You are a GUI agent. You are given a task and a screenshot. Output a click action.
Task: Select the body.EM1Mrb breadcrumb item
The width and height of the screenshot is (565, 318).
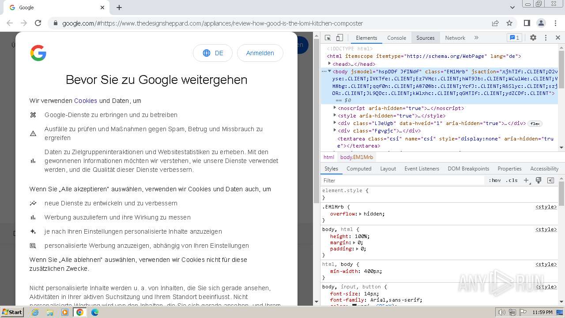pos(357,157)
